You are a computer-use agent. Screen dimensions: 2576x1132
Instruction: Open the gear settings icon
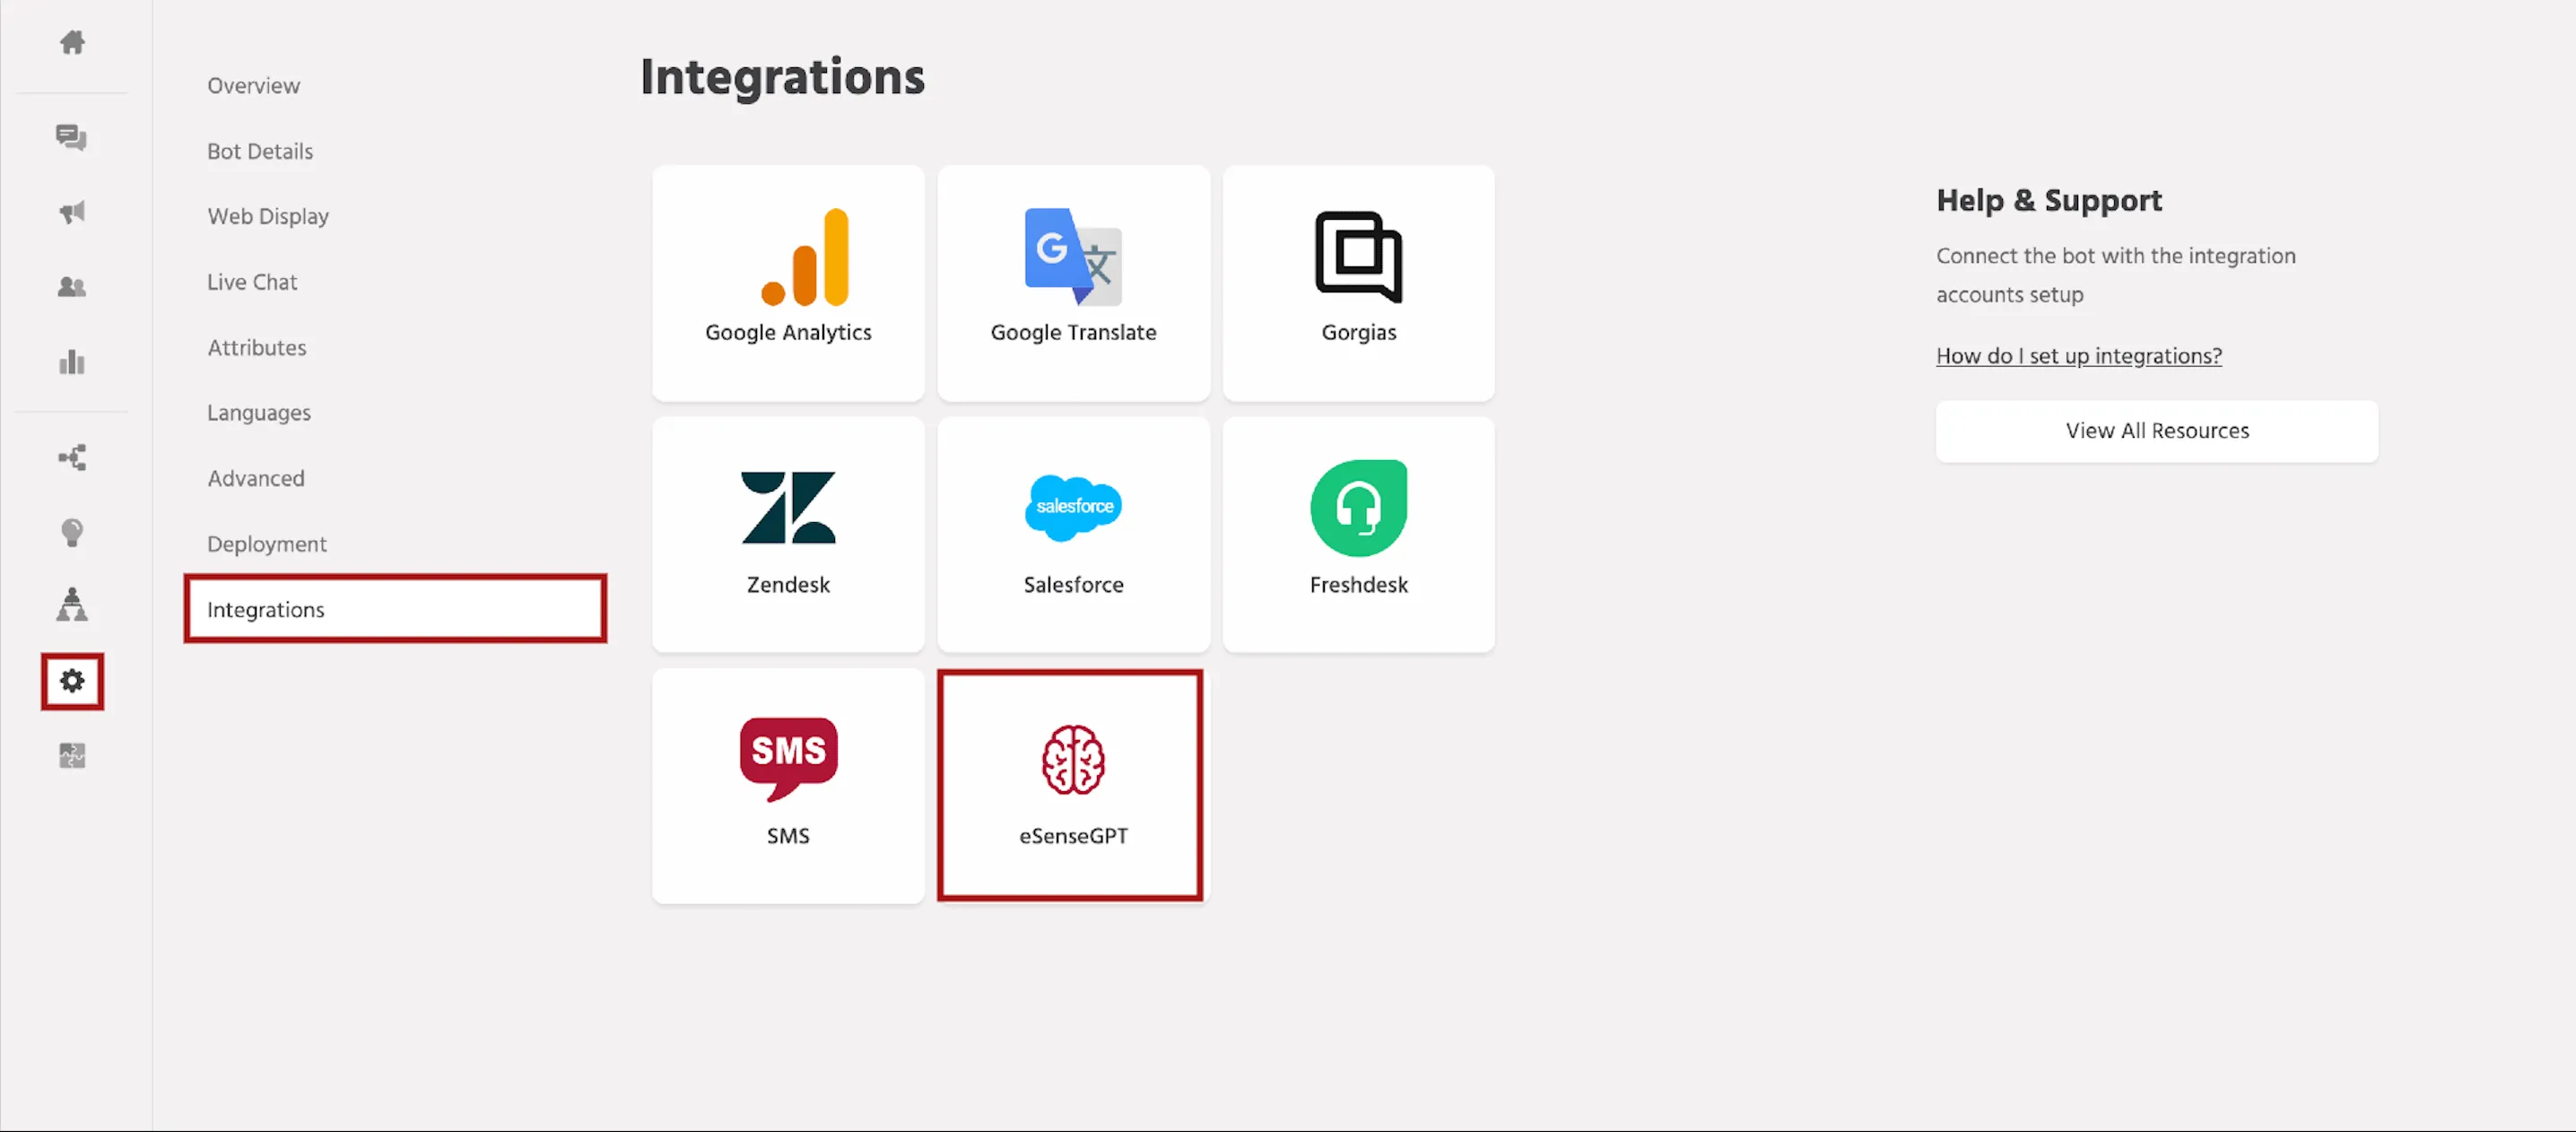pos(72,681)
